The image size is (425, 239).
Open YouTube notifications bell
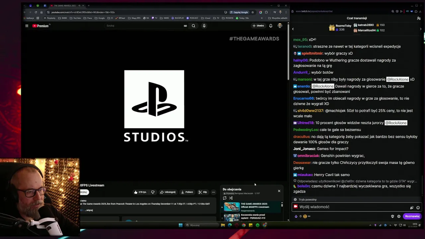tap(271, 26)
